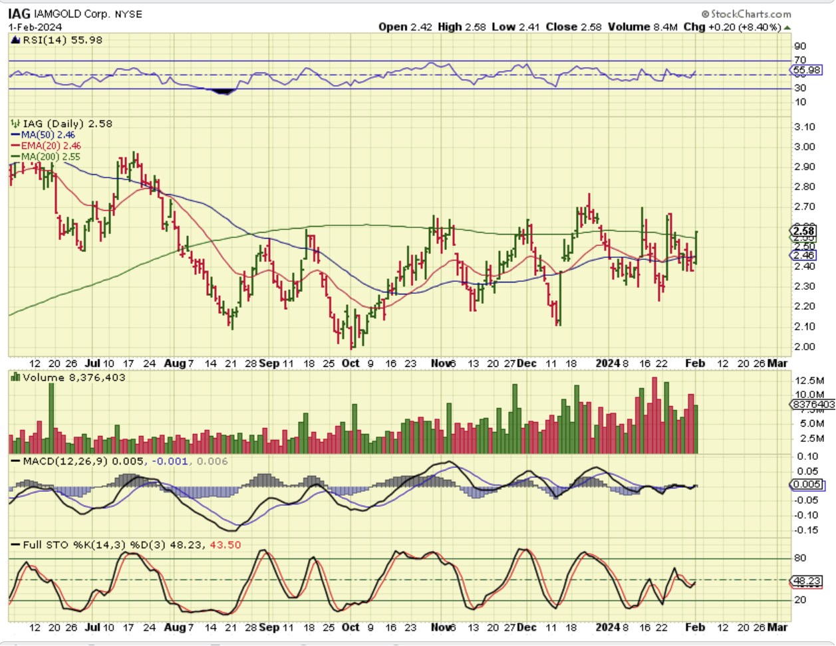This screenshot has height=646, width=836.
Task: Click the 2.00 price axis label
Action: 805,346
